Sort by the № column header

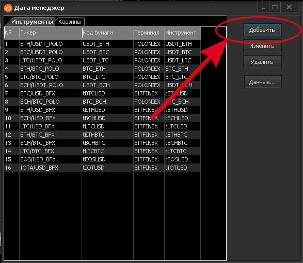tap(11, 32)
